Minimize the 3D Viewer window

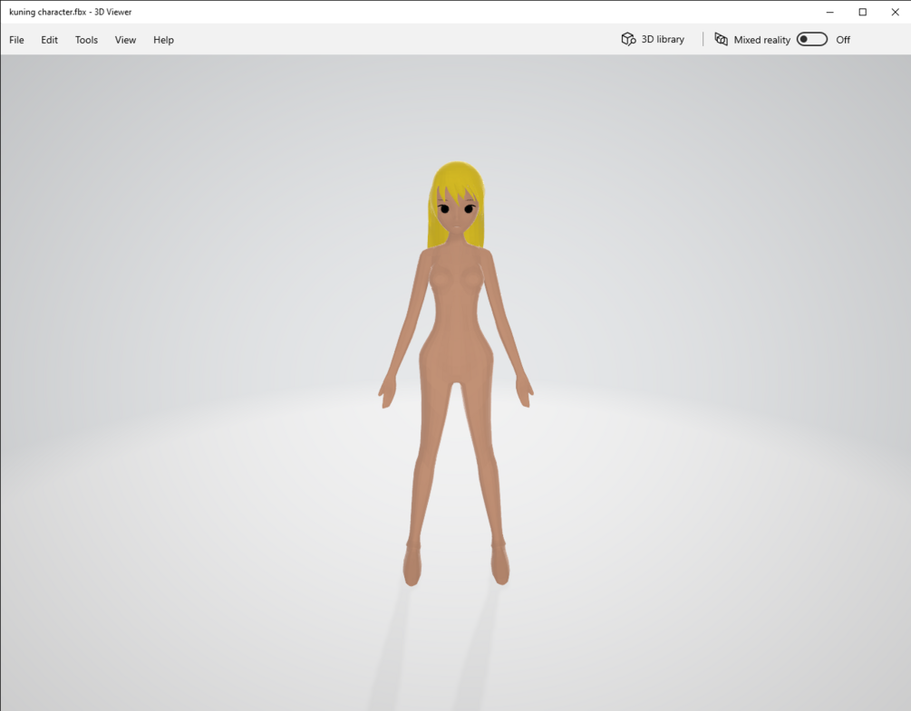[x=830, y=12]
